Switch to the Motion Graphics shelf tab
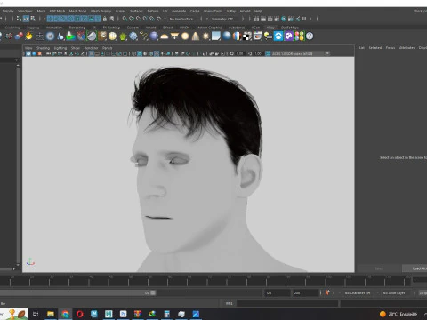Screen dimensions: 427x320 click(209, 28)
